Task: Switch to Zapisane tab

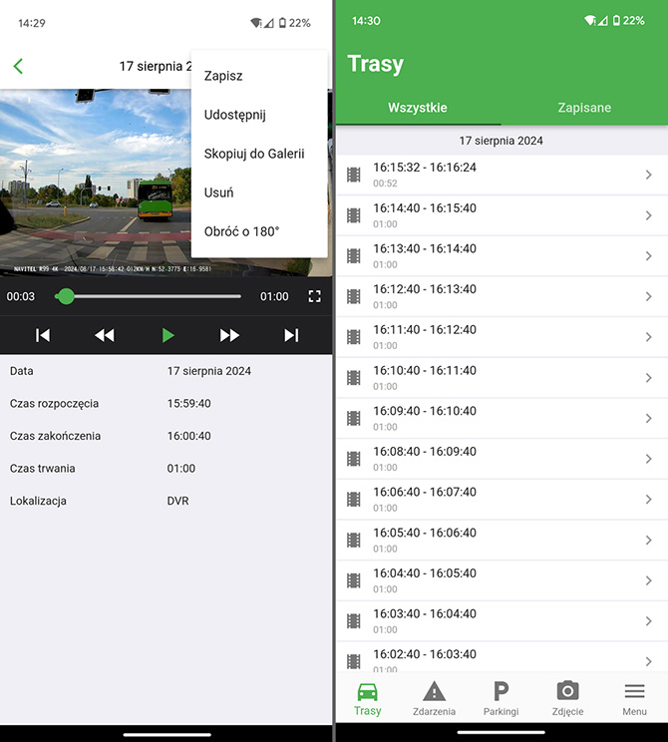Action: pos(584,108)
